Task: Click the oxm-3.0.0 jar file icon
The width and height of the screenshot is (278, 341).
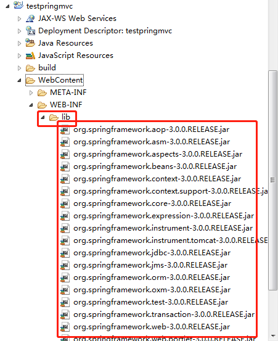Action: point(65,290)
